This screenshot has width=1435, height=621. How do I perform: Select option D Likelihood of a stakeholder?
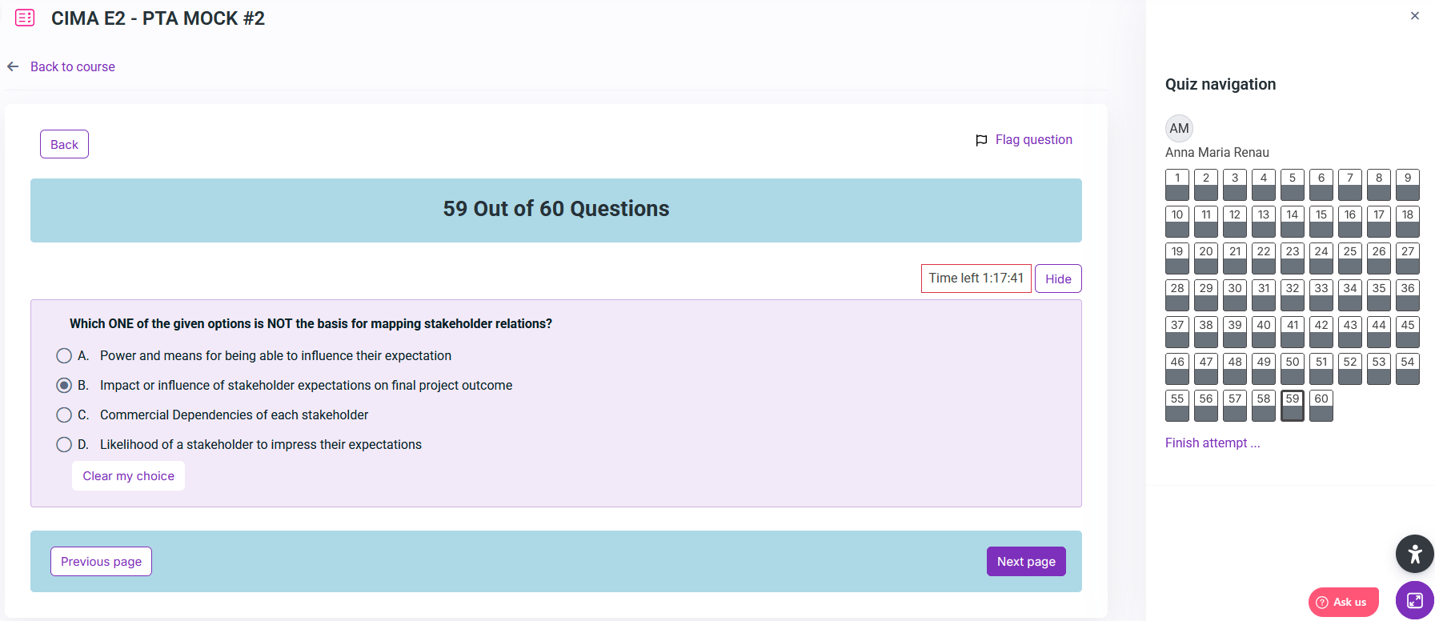pyautogui.click(x=64, y=444)
